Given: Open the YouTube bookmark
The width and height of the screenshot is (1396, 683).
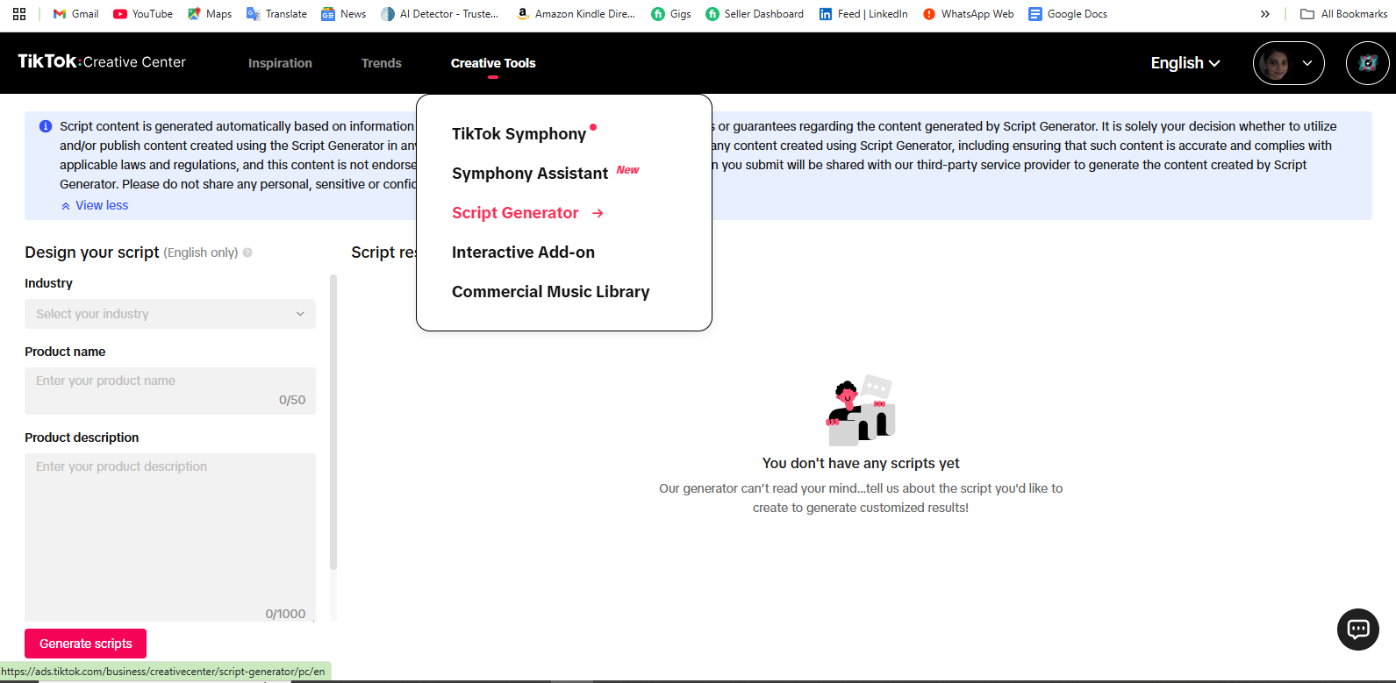Looking at the screenshot, I should (x=143, y=14).
